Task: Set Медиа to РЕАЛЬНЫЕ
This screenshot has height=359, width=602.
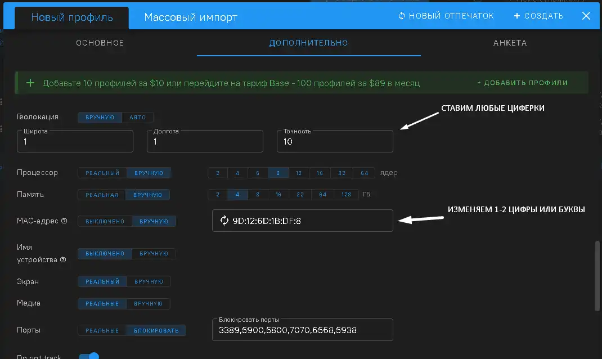Action: point(102,304)
